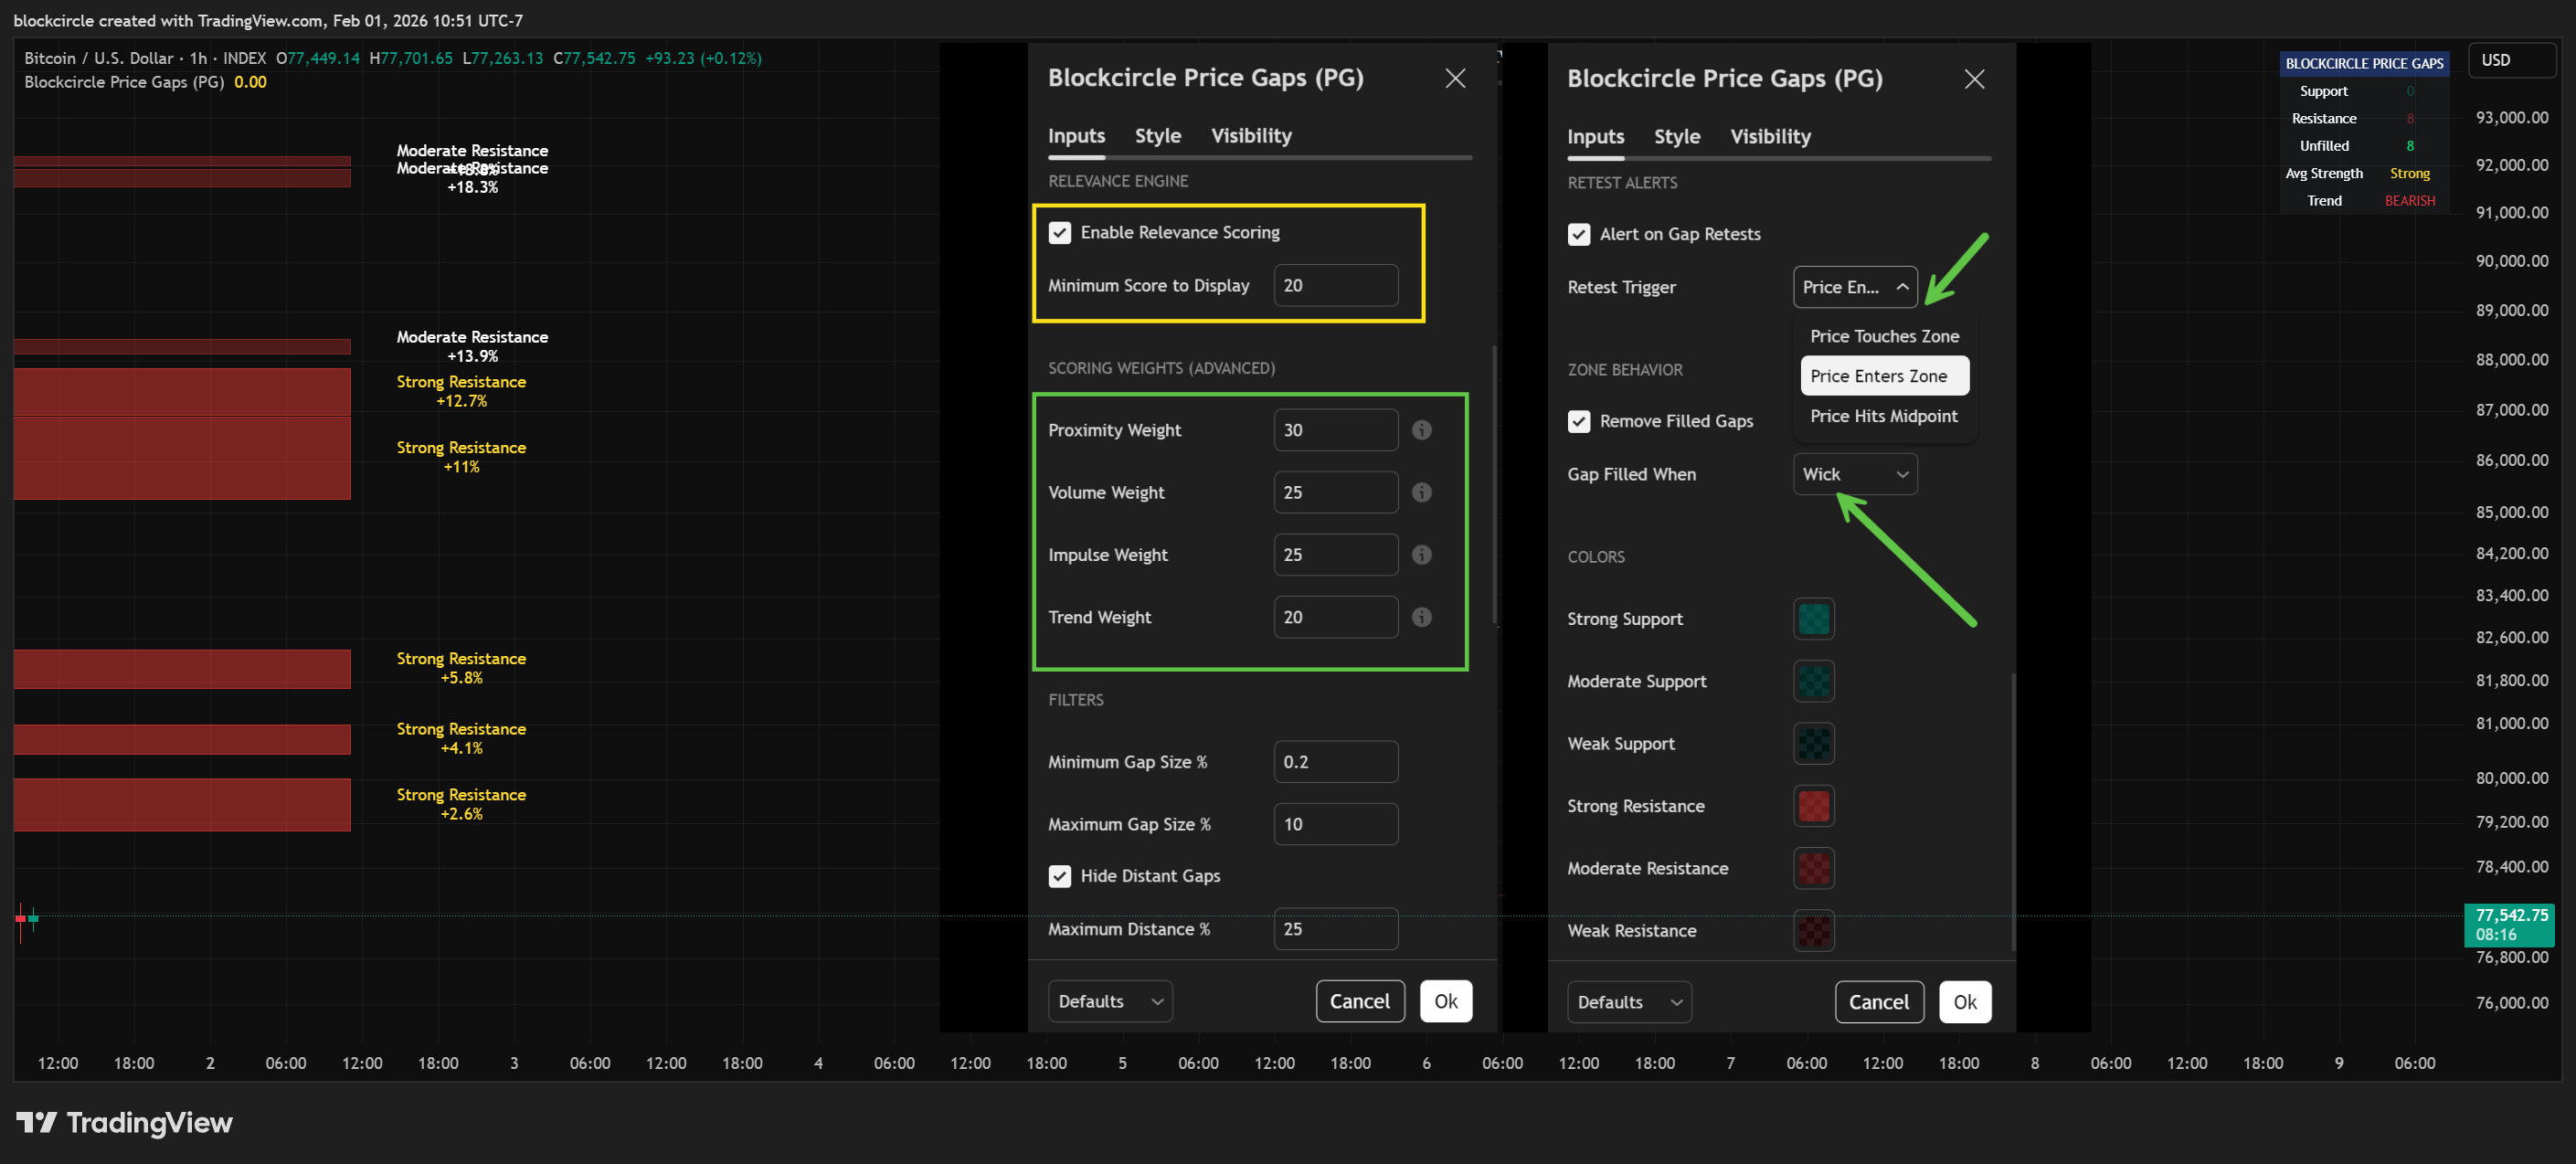
Task: Click Avg Strength Strong value in table
Action: tap(2410, 173)
